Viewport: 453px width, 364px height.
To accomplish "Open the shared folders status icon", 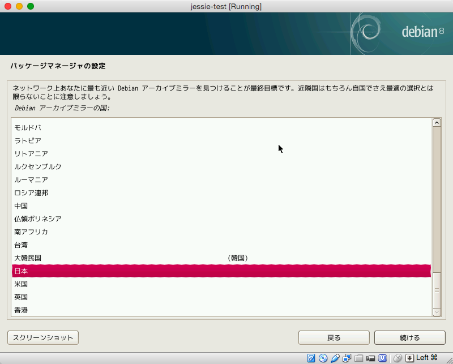I will pos(358,358).
